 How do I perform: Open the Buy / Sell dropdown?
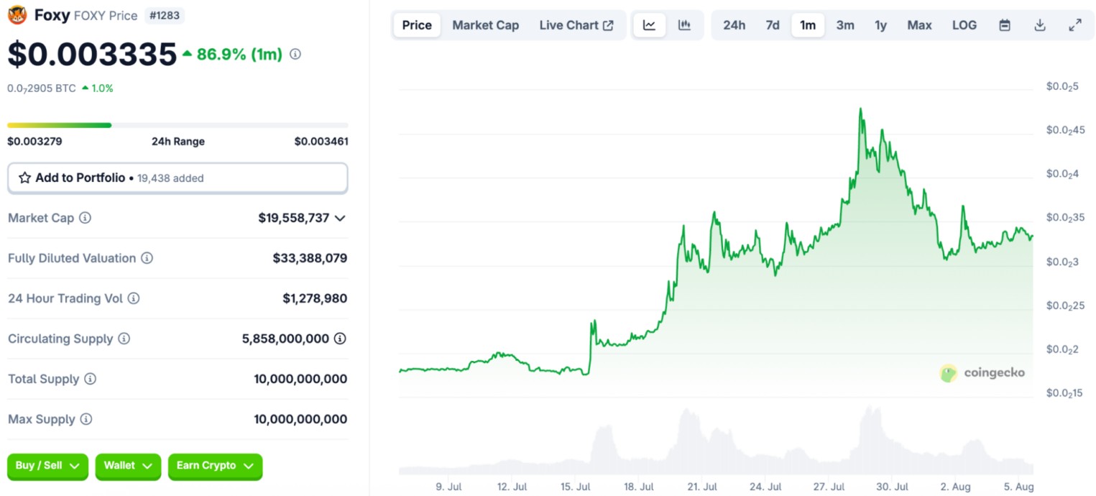[47, 466]
